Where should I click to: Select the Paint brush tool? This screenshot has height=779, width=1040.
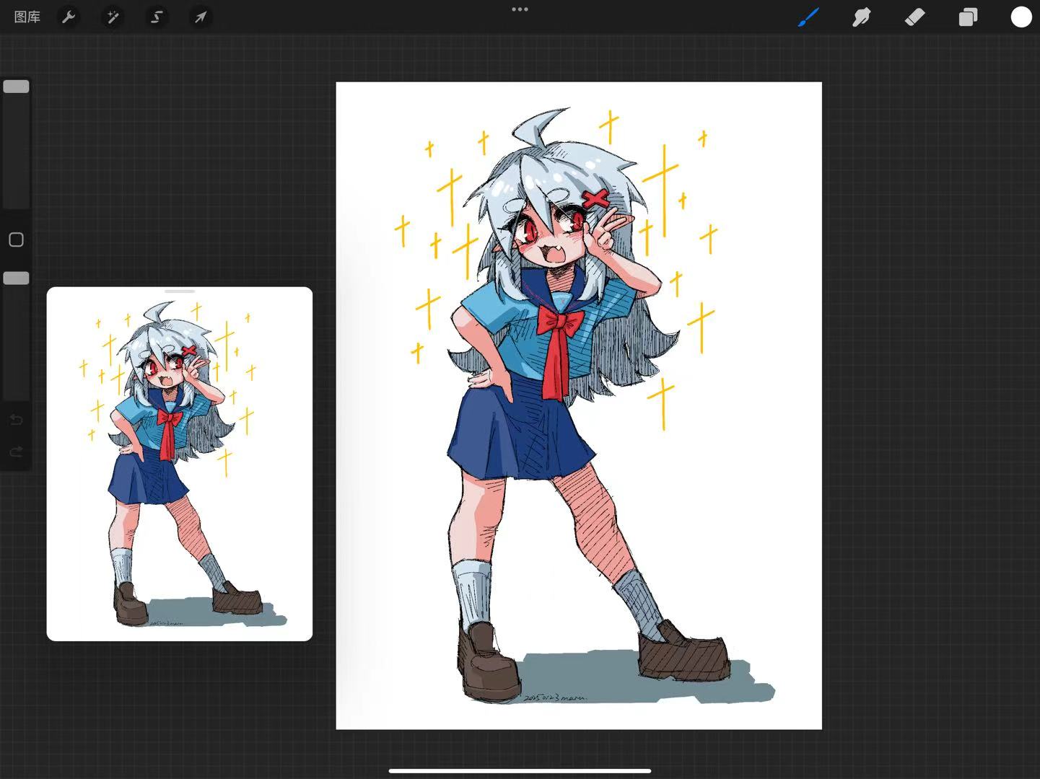(x=808, y=17)
